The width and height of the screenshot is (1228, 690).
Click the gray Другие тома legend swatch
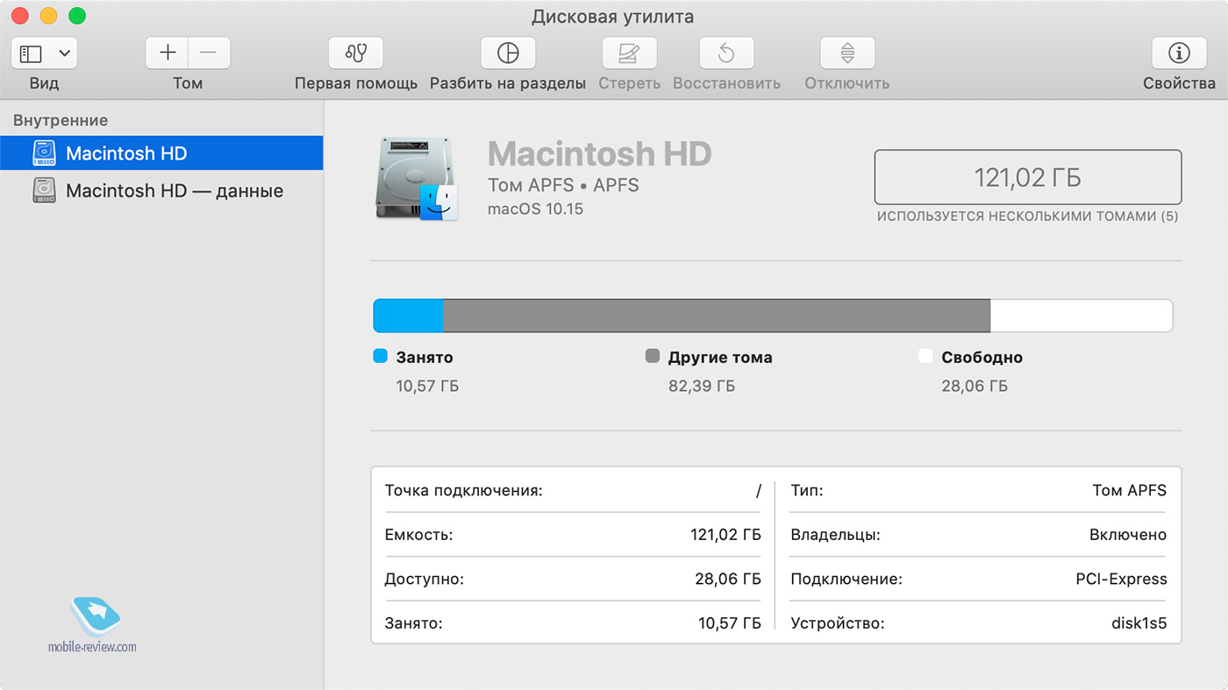653,356
